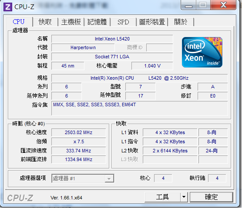Click the 確定 button

point(211,197)
